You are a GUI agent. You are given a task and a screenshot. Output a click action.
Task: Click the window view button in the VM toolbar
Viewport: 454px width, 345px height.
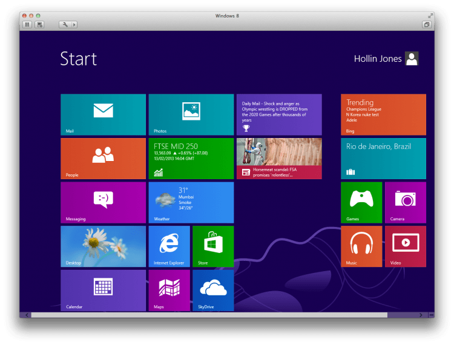[427, 25]
